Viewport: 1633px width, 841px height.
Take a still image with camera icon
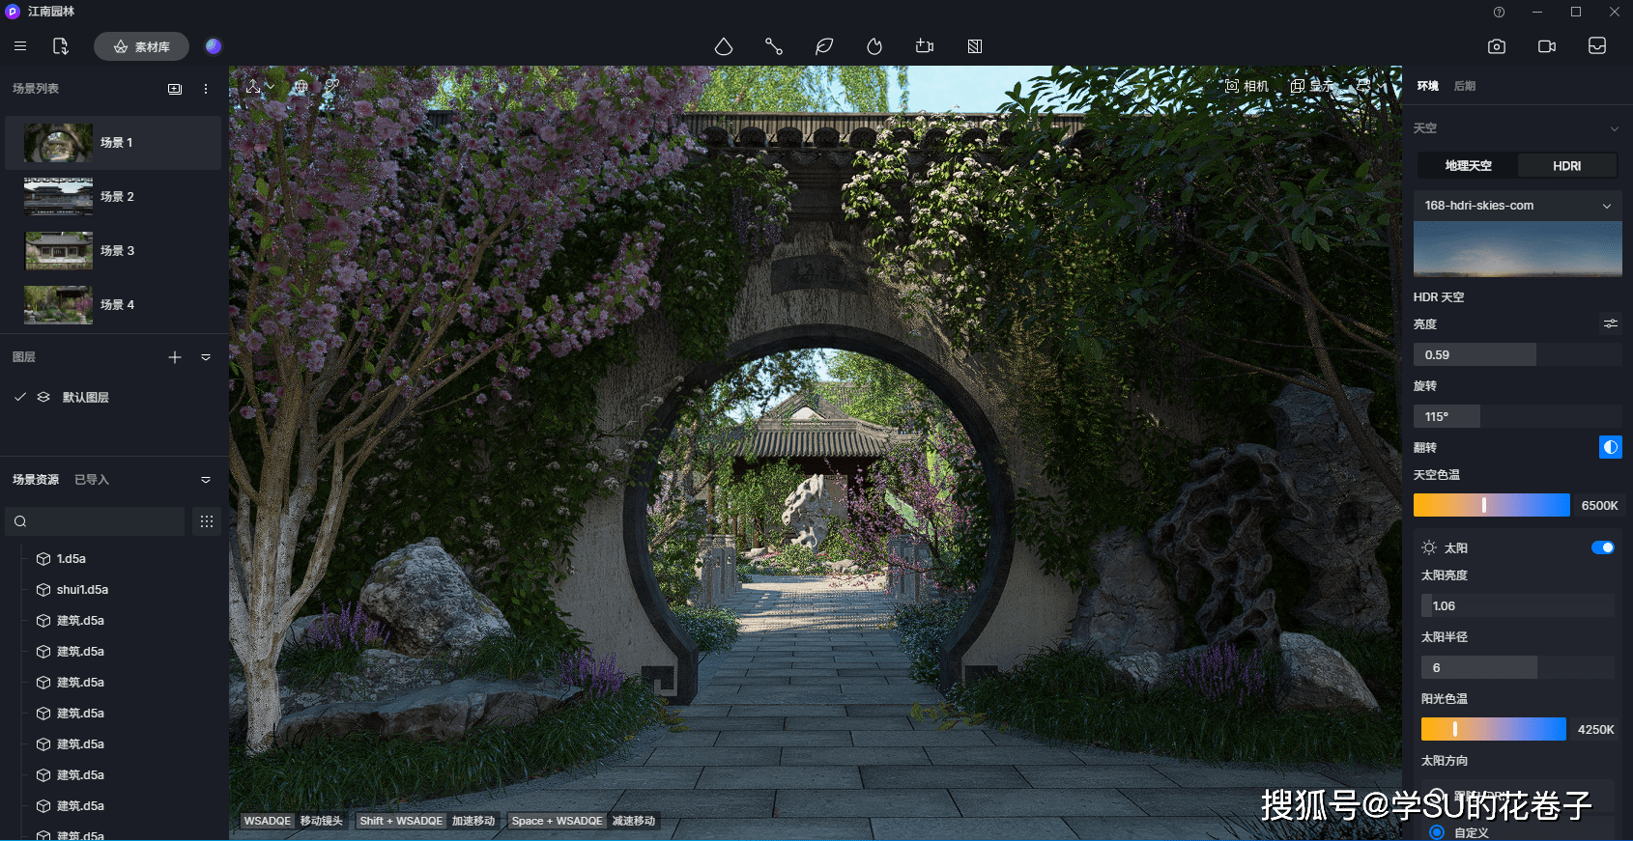[x=1497, y=46]
